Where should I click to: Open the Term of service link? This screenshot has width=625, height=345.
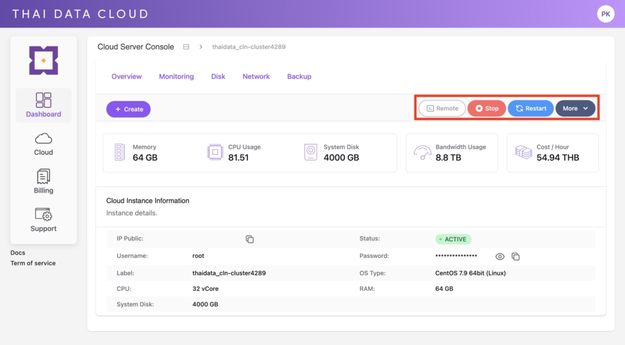33,263
